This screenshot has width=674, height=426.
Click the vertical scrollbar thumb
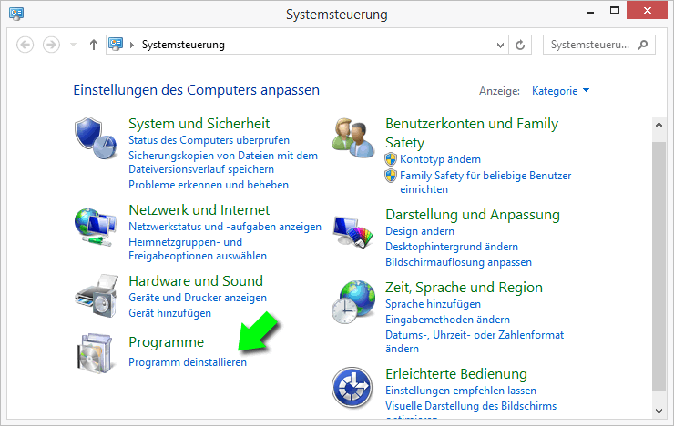coord(659,266)
